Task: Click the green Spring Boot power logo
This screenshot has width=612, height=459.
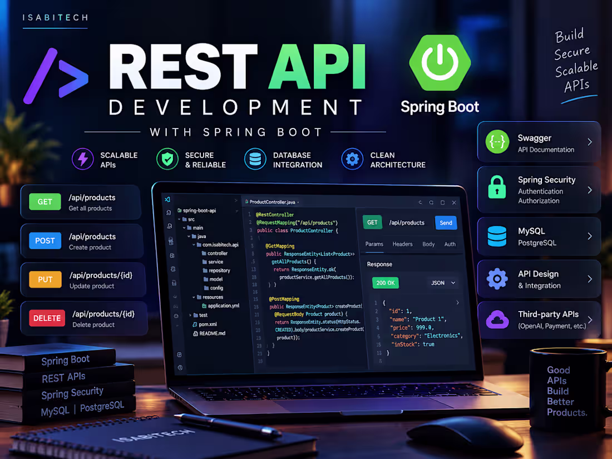Action: click(x=440, y=63)
